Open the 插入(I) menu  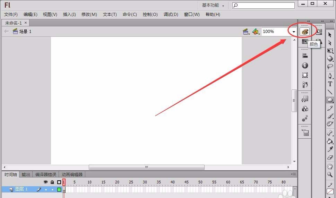(69, 14)
